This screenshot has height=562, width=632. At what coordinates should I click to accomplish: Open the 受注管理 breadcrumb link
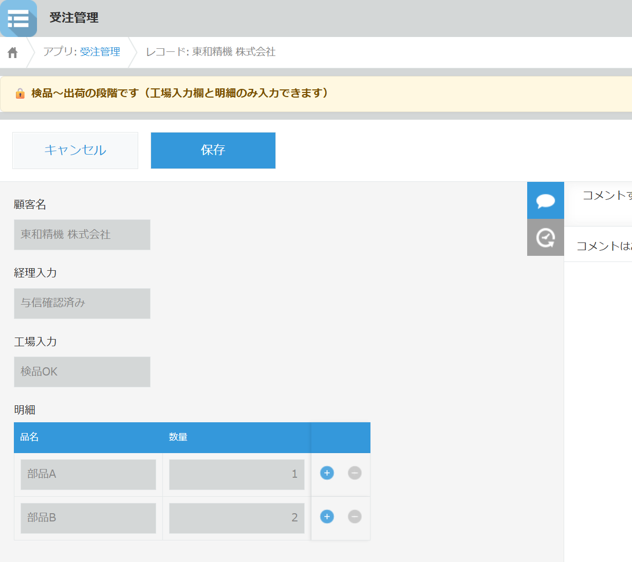click(x=100, y=52)
